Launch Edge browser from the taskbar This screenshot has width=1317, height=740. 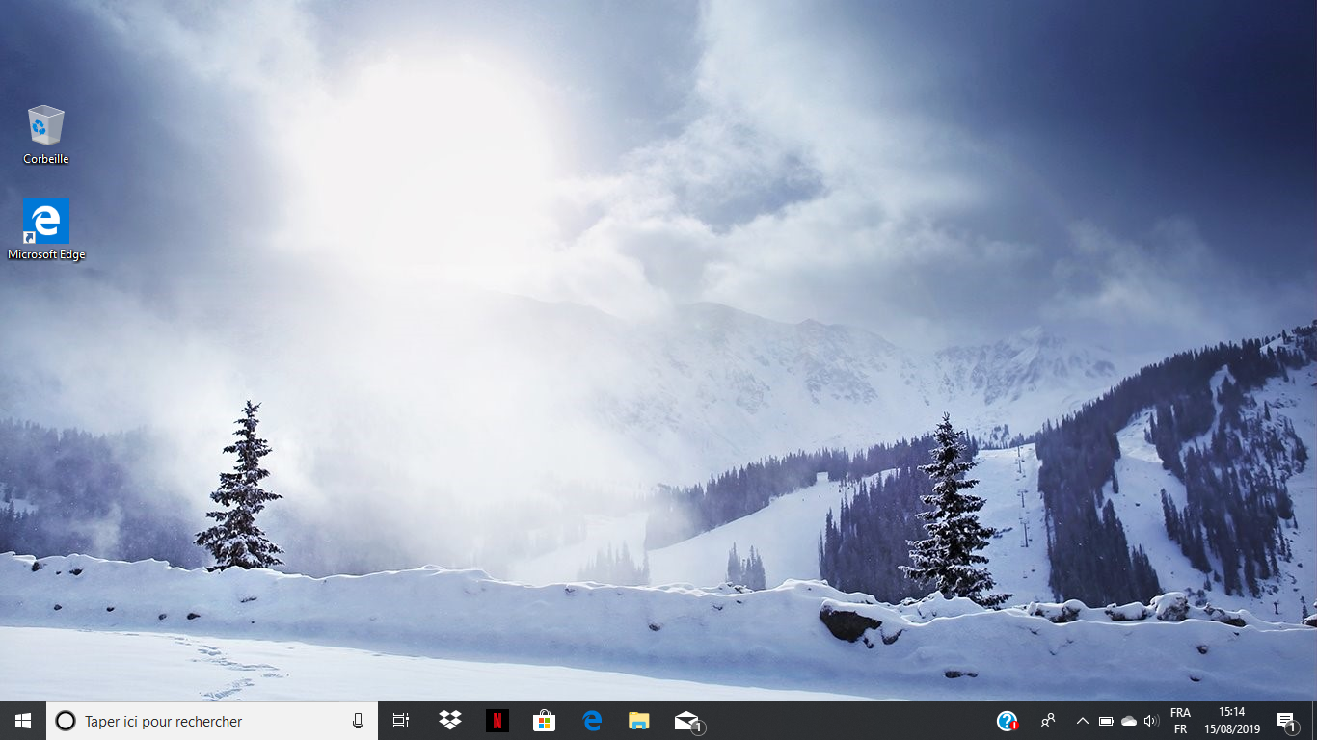[592, 721]
